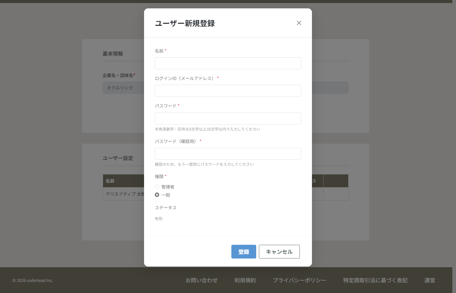The height and width of the screenshot is (293, 456).
Task: Select the 管理者 permission radio button
Action: [x=157, y=187]
